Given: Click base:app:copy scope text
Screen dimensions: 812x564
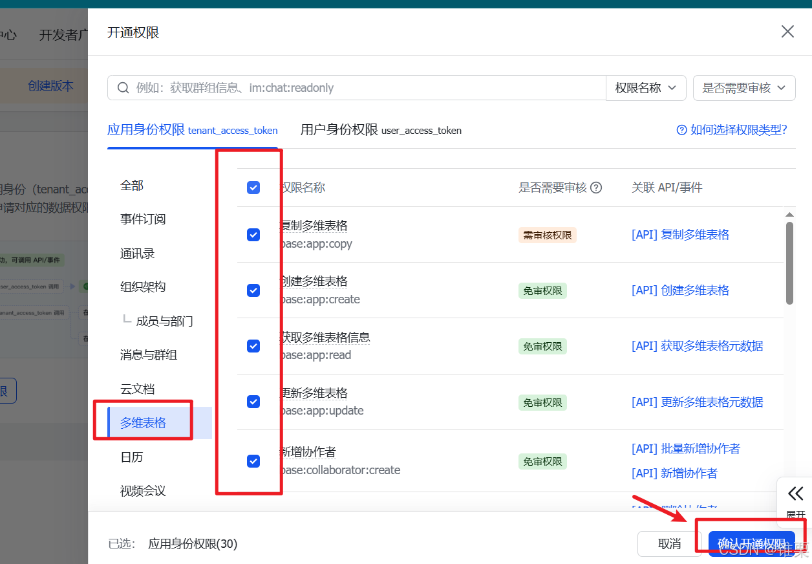Looking at the screenshot, I should click(316, 244).
